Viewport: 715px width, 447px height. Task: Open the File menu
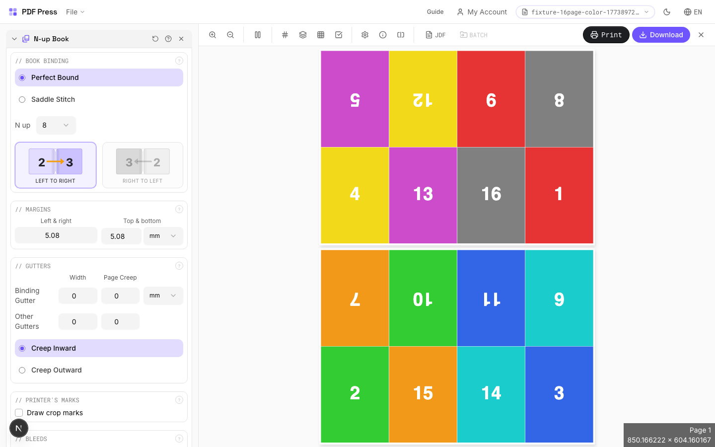(x=75, y=12)
